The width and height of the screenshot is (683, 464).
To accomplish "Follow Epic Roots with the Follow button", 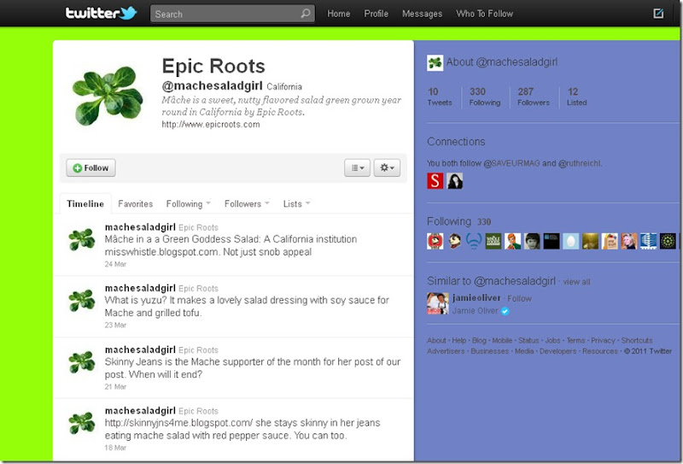I will [x=90, y=167].
